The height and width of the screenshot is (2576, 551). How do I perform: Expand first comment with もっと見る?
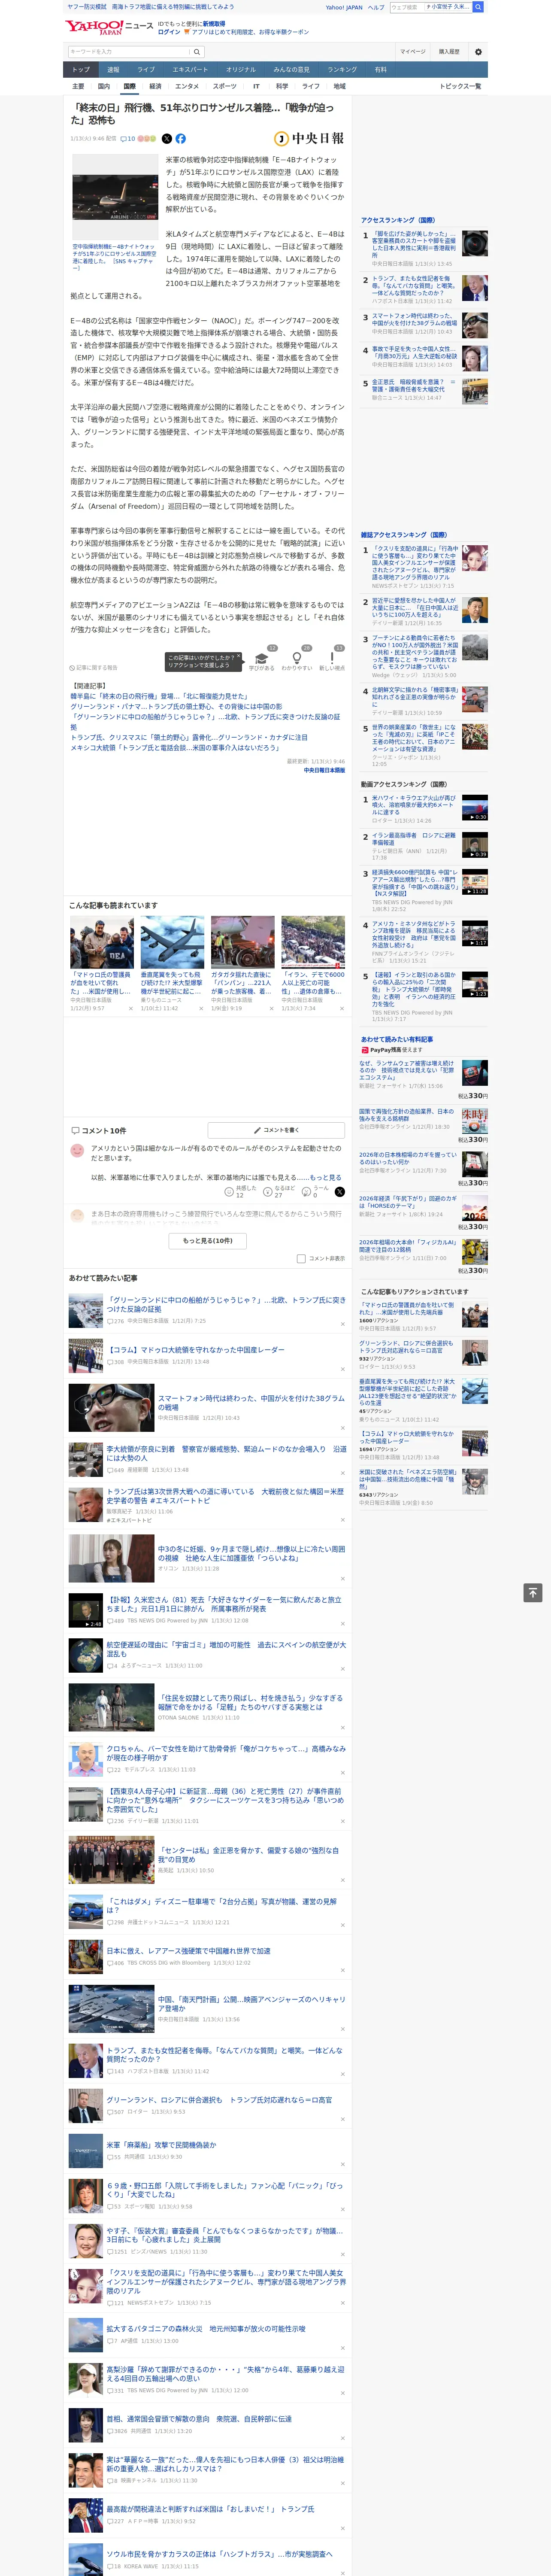point(325,1178)
